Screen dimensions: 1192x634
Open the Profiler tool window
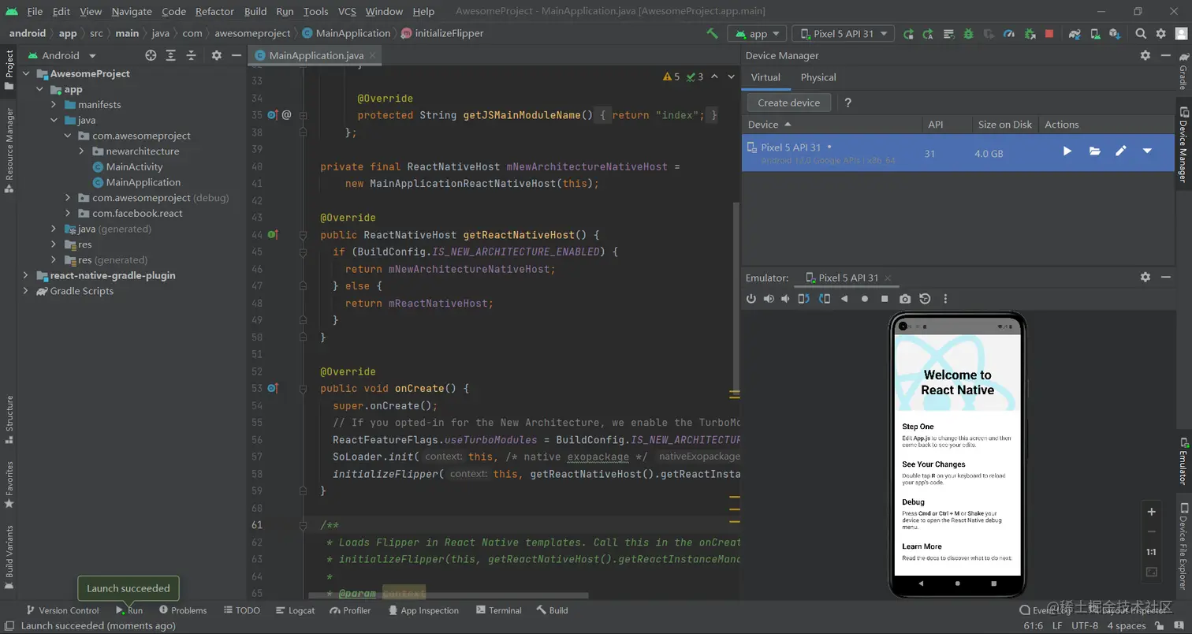pyautogui.click(x=351, y=610)
